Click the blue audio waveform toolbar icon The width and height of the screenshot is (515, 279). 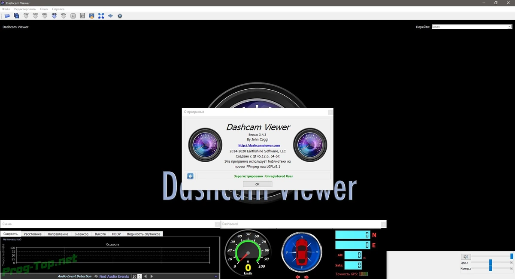click(x=110, y=16)
